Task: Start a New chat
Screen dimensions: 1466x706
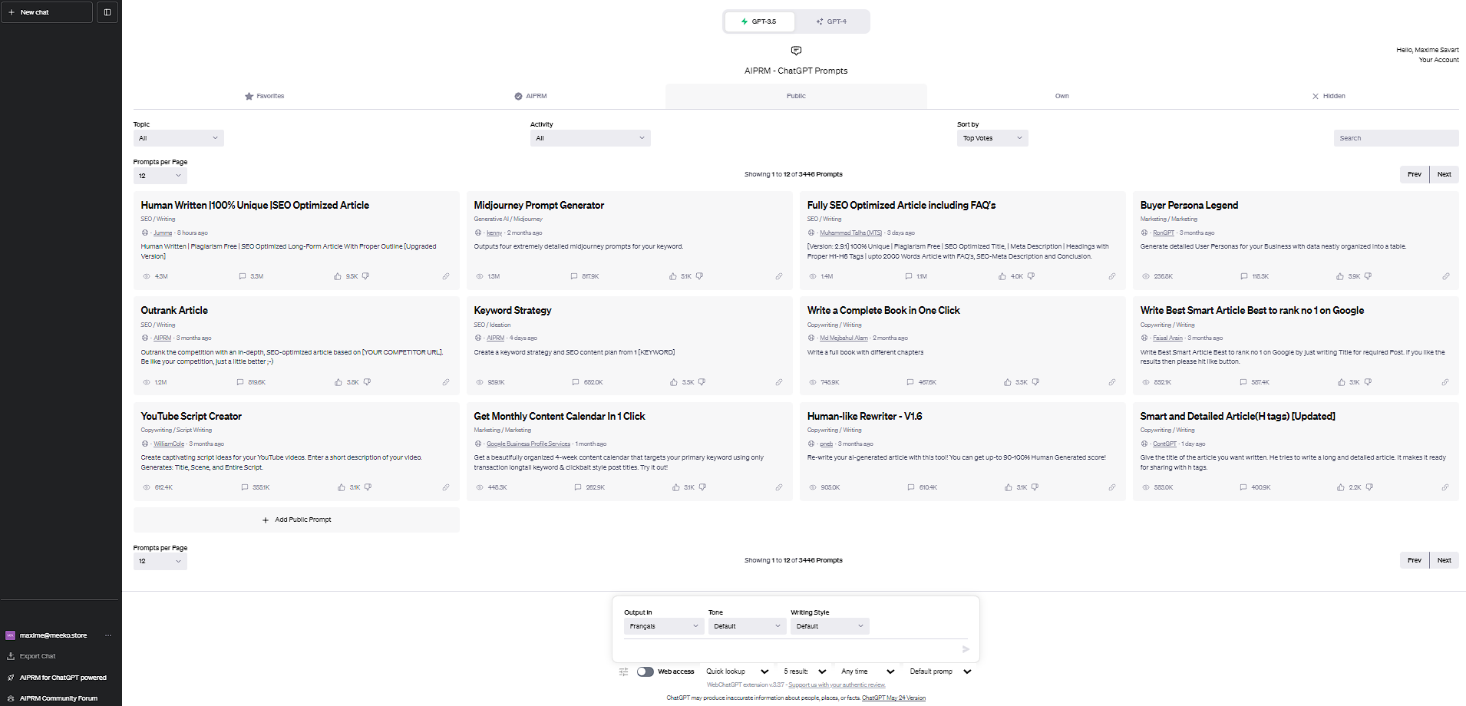Action: click(x=47, y=12)
